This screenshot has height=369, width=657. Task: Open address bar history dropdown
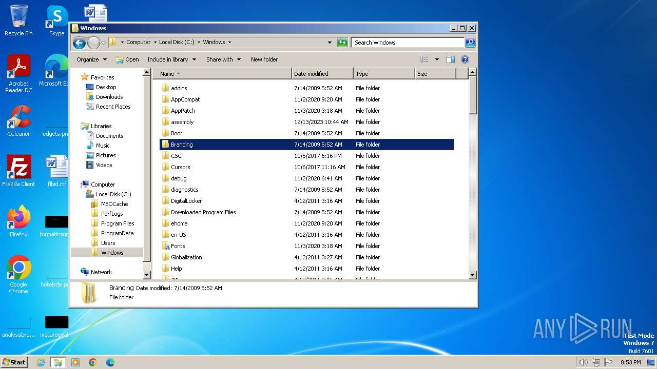pyautogui.click(x=330, y=43)
